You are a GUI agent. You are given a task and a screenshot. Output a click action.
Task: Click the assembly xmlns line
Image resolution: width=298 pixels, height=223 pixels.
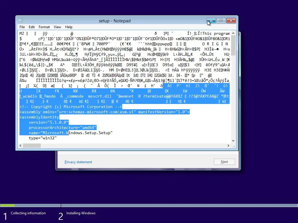(104, 112)
